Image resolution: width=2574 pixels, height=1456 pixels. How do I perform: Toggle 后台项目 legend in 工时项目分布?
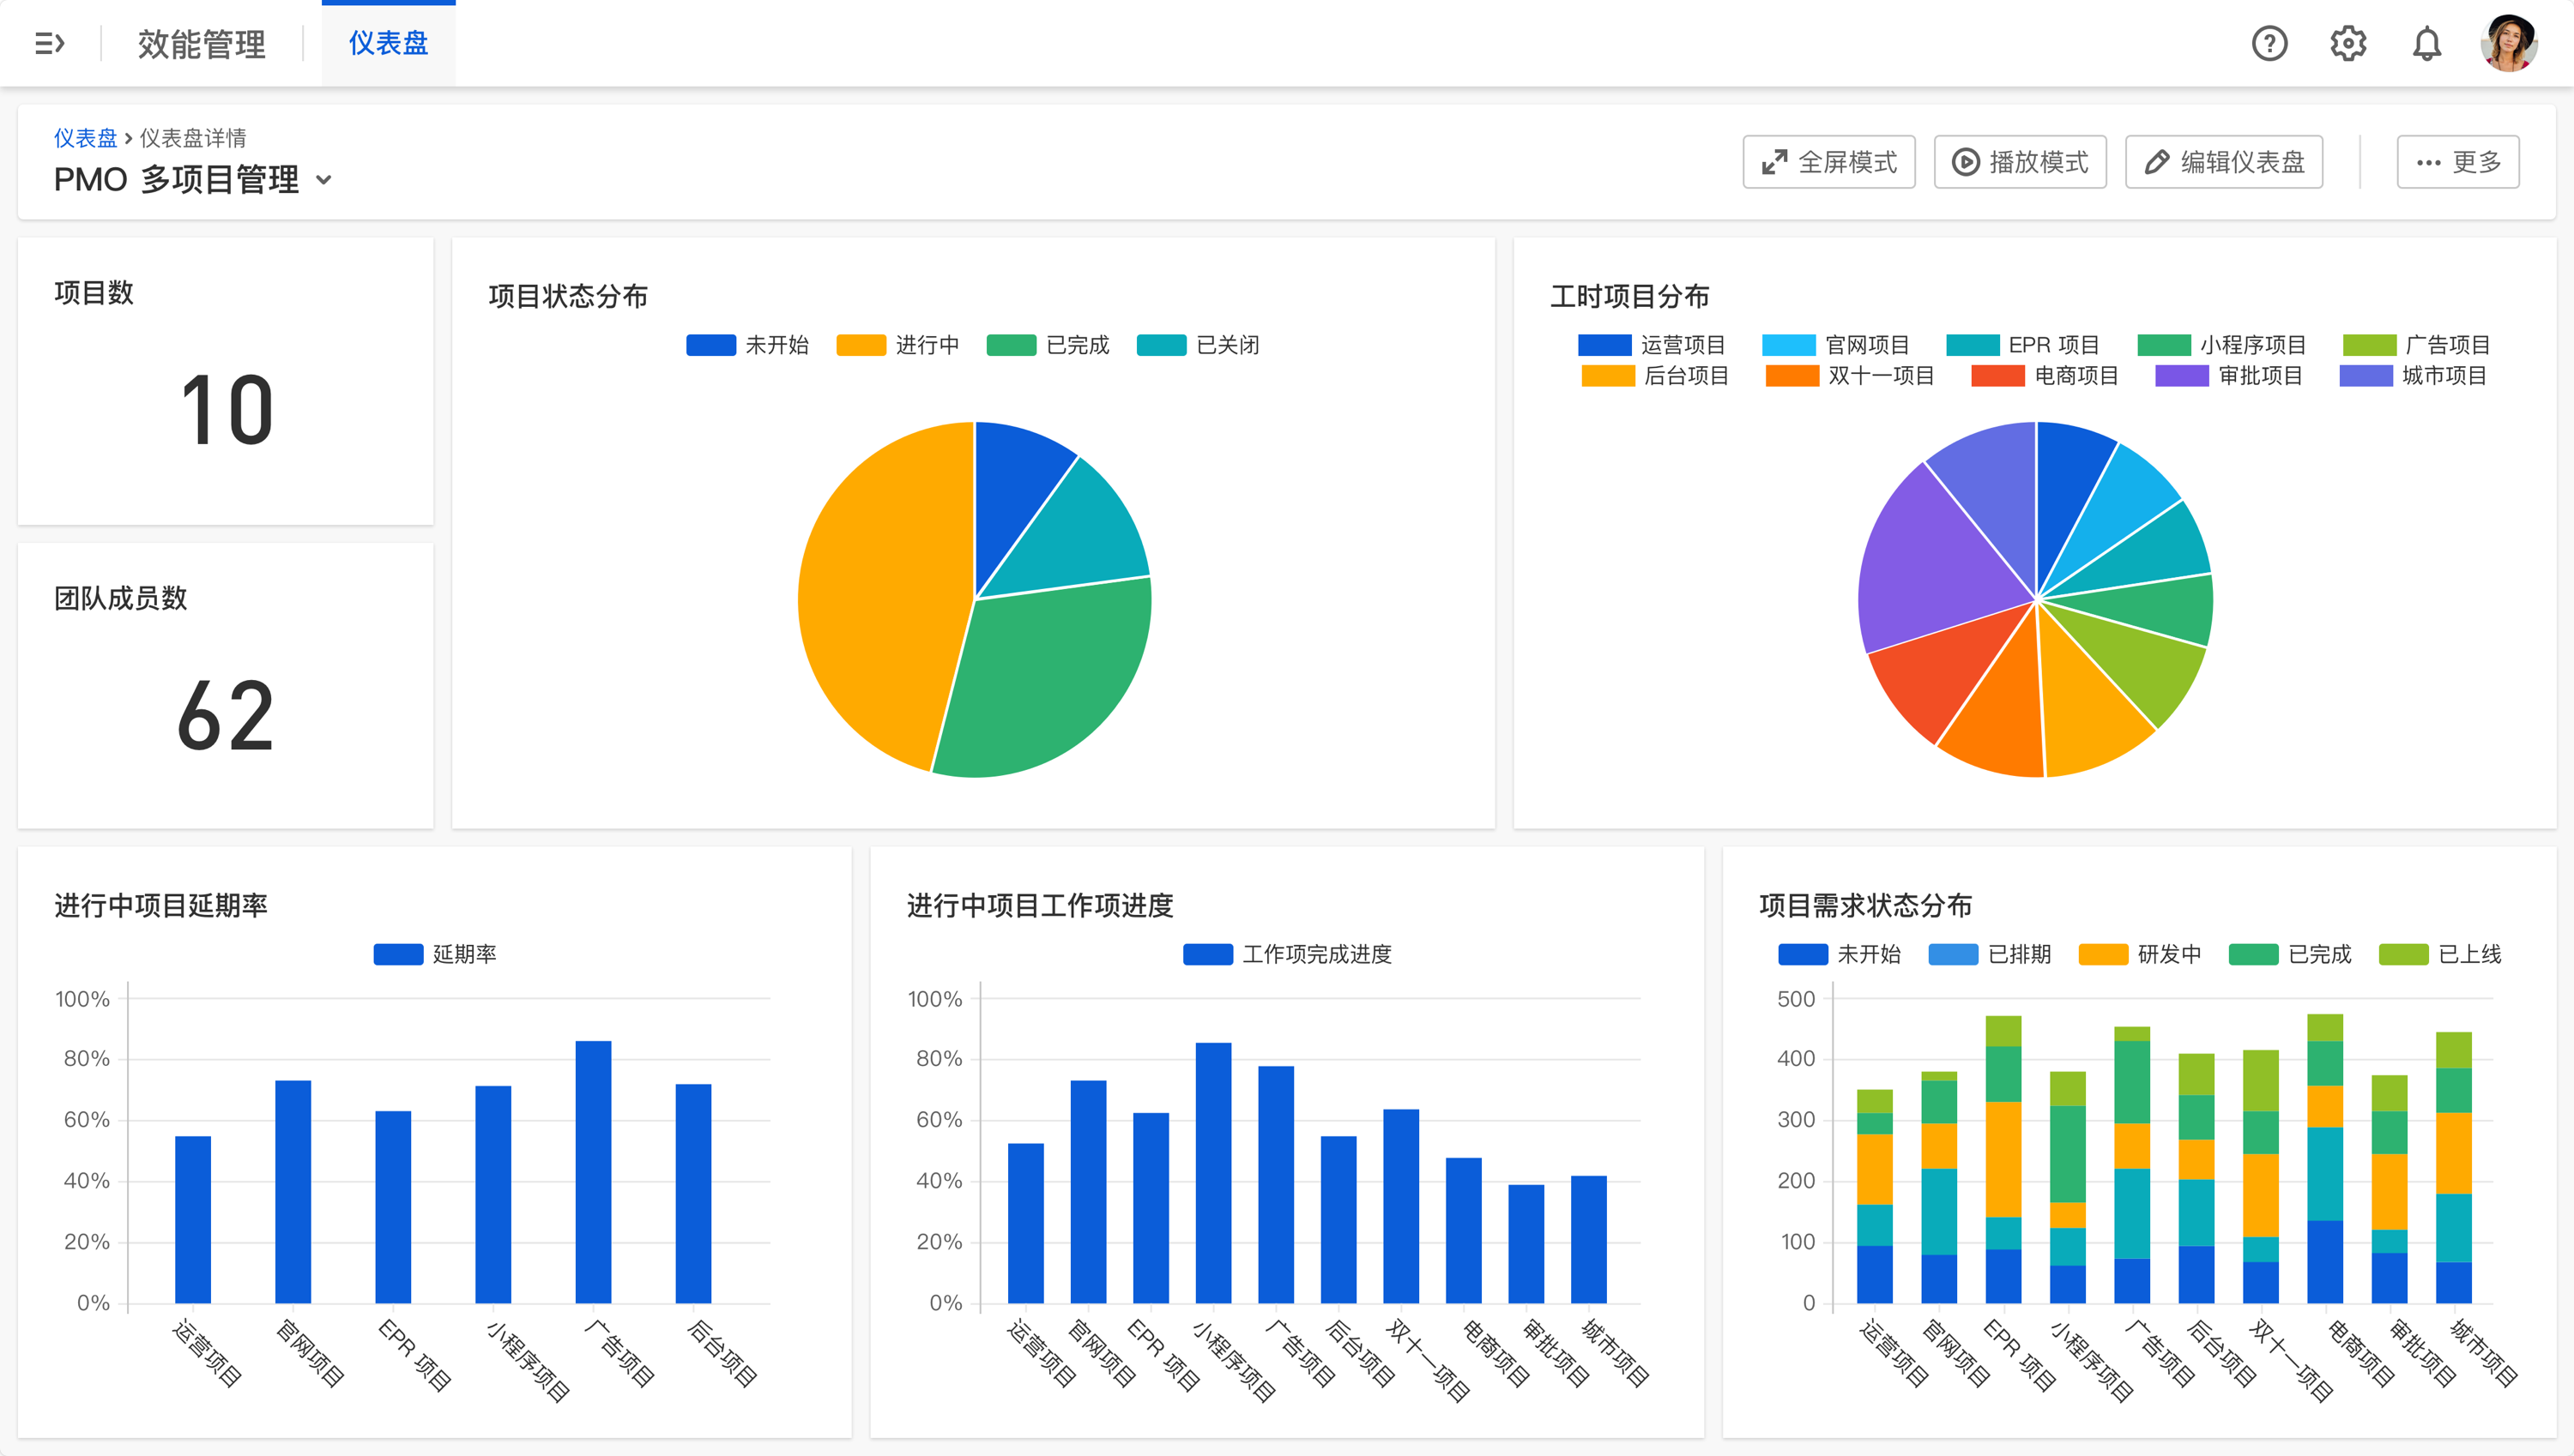1654,376
